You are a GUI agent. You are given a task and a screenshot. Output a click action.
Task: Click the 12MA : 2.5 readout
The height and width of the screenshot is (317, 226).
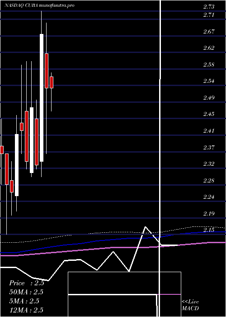tap(26, 310)
